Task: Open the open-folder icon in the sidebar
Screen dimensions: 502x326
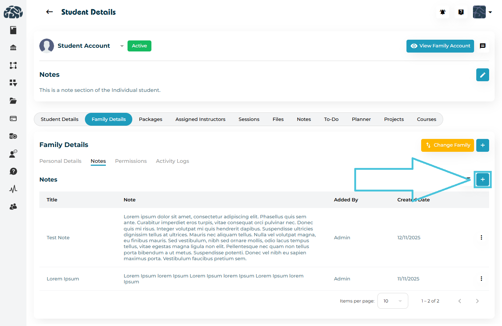Action: [x=13, y=101]
